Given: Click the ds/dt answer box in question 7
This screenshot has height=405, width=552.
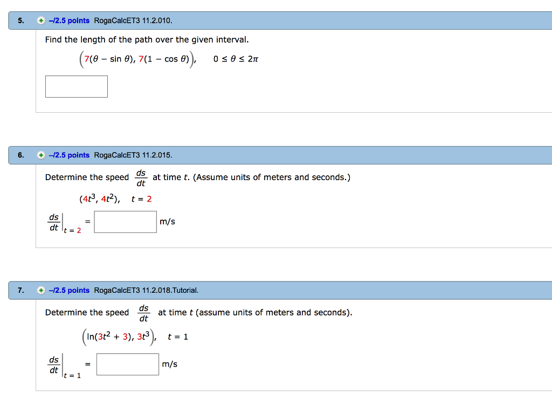Looking at the screenshot, I should (127, 364).
